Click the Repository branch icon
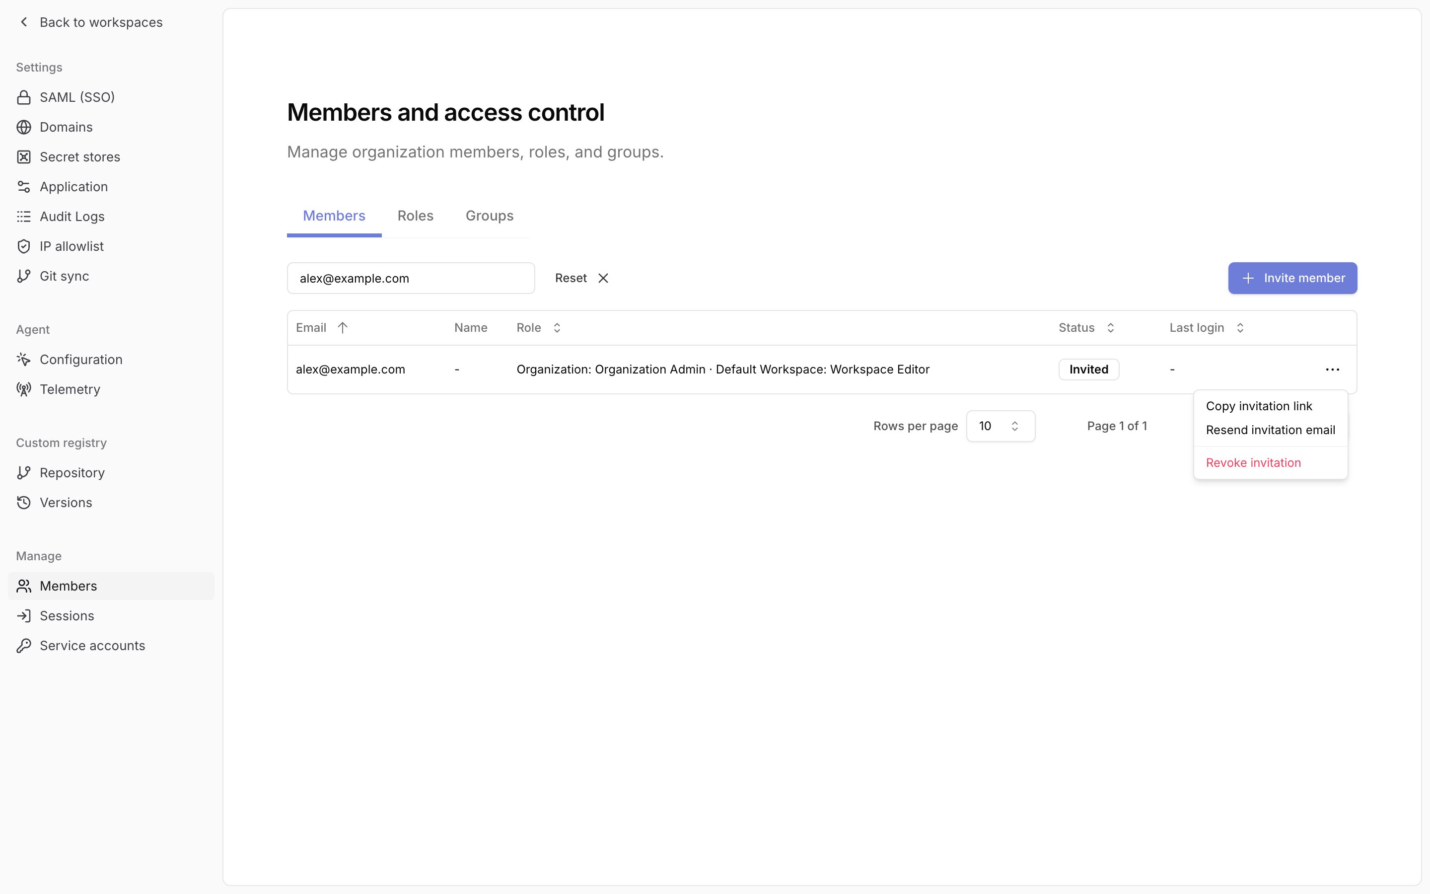Viewport: 1430px width, 894px height. 24,473
